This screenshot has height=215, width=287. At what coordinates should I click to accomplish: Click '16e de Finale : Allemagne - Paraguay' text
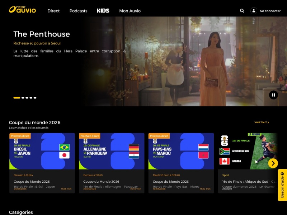coord(110,186)
